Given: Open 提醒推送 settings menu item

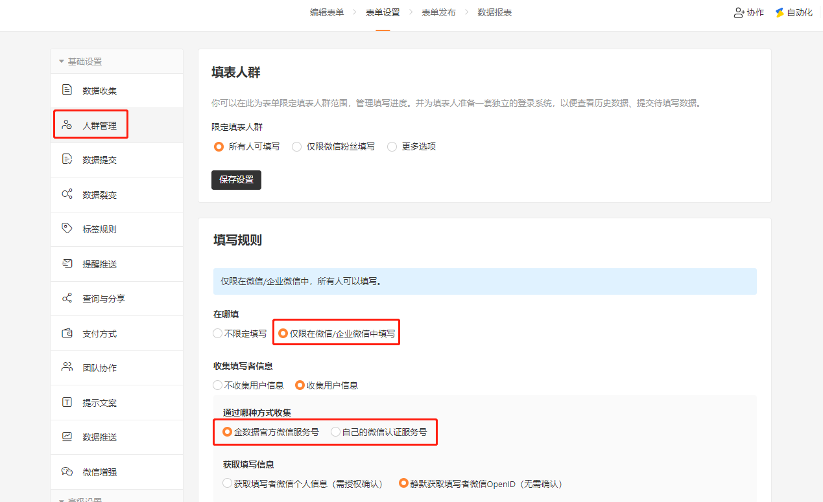Looking at the screenshot, I should pos(117,264).
